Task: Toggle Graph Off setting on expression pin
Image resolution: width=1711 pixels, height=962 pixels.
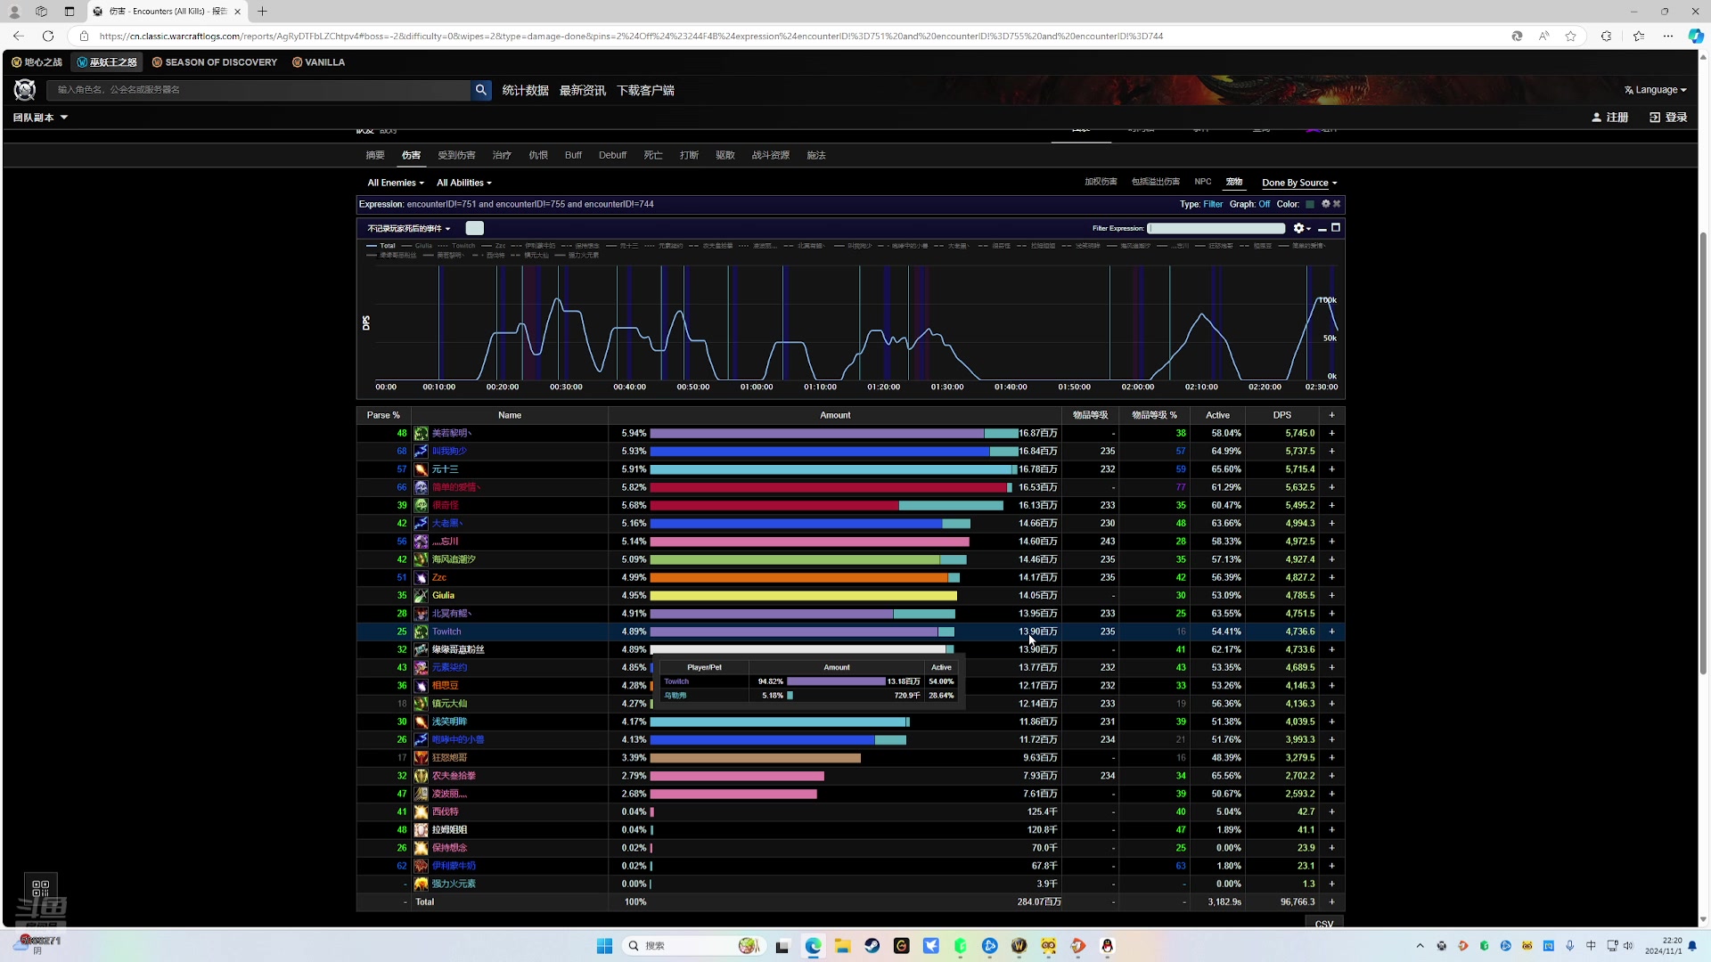Action: (1265, 204)
